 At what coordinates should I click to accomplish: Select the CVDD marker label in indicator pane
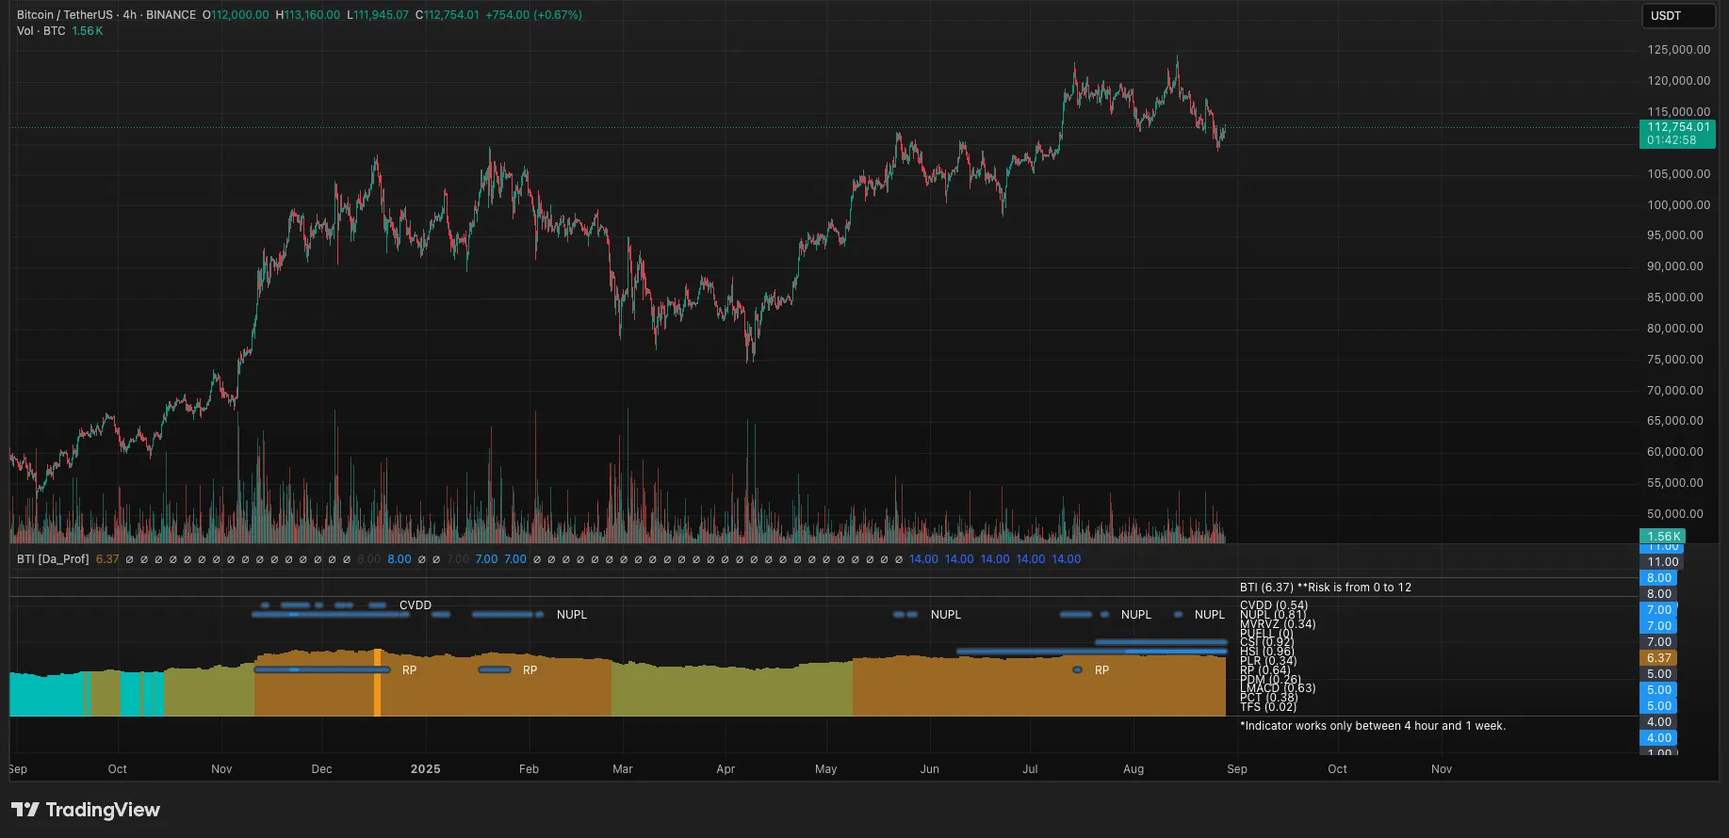click(x=416, y=605)
